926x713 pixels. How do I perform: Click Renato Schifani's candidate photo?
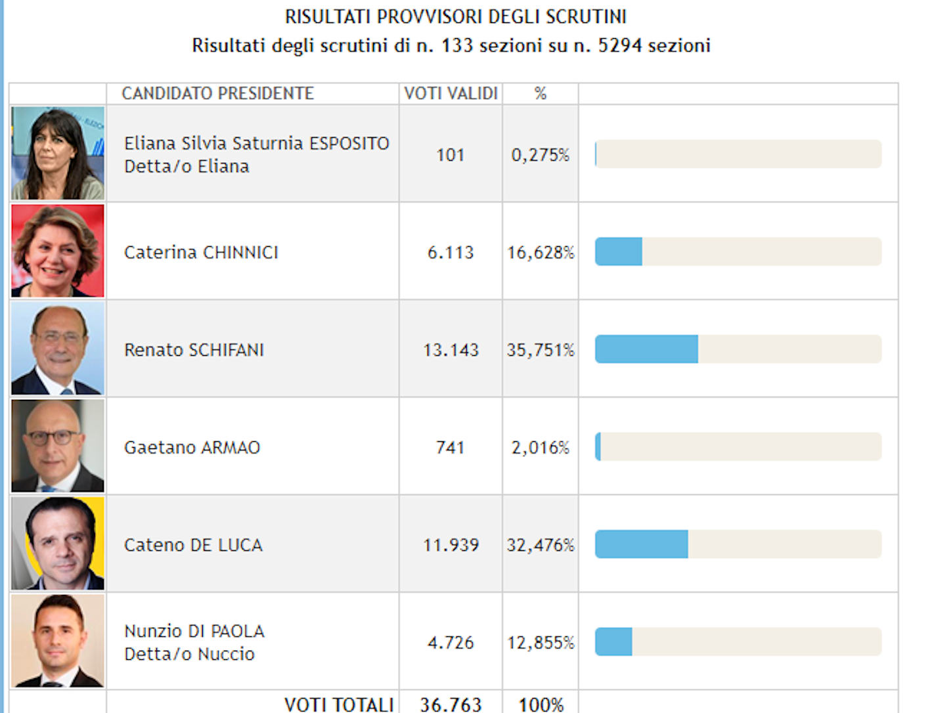58,348
